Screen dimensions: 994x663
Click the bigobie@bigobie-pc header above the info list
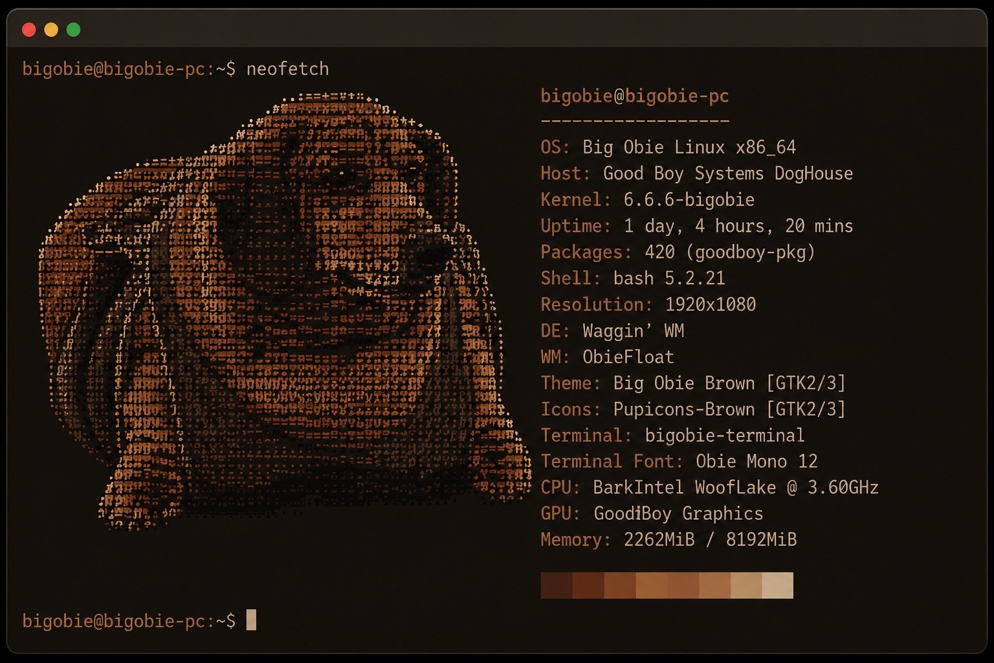point(635,96)
